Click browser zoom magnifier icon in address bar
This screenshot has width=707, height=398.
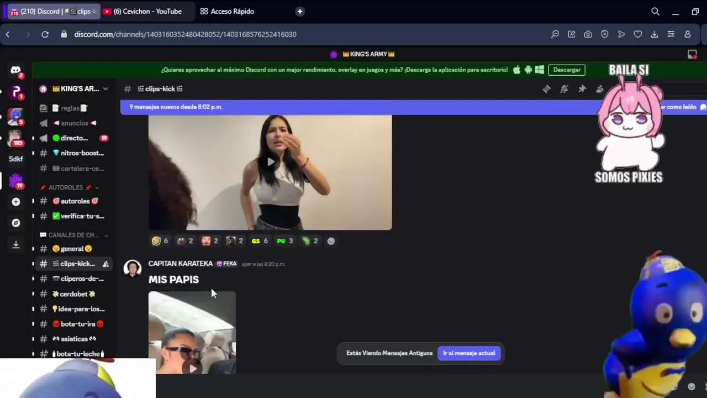click(555, 34)
